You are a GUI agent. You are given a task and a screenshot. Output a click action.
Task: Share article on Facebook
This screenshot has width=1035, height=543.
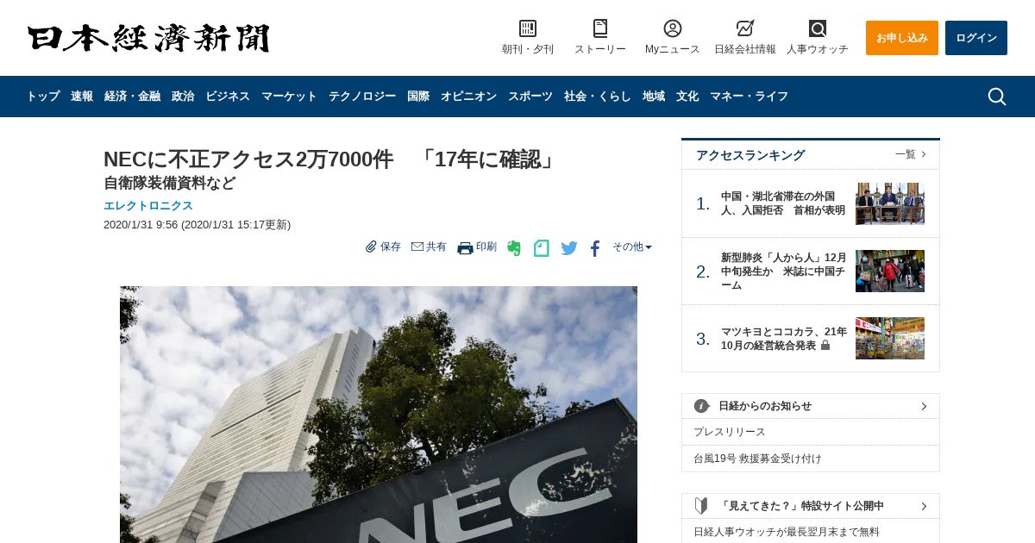[x=595, y=248]
